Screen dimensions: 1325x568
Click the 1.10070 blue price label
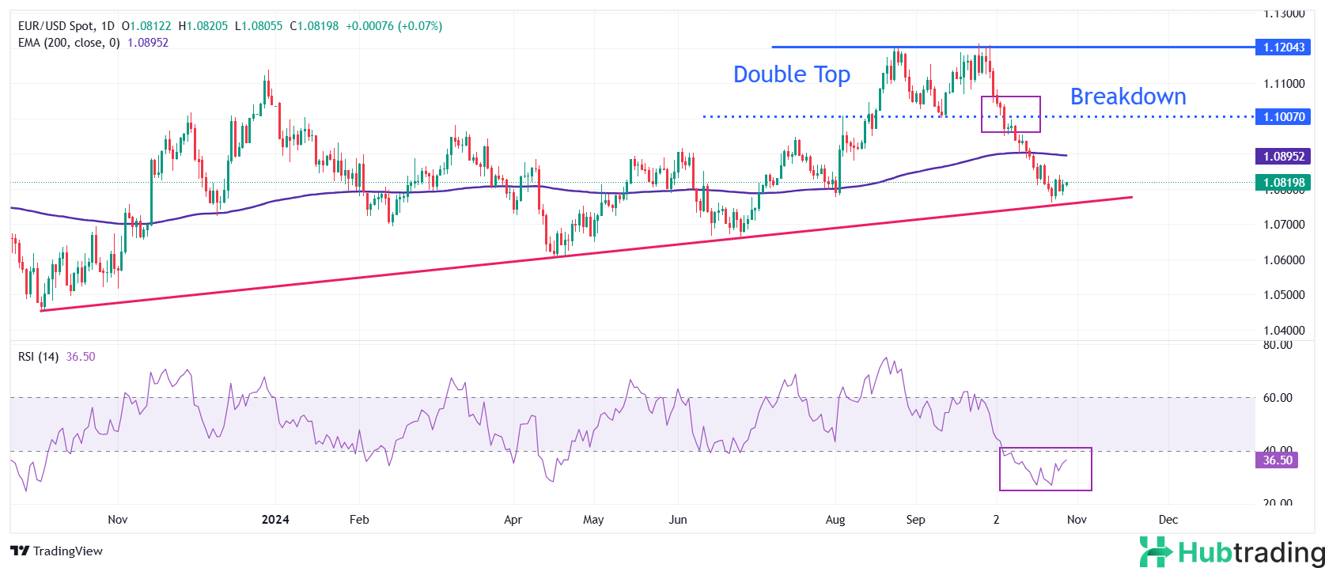tap(1283, 117)
